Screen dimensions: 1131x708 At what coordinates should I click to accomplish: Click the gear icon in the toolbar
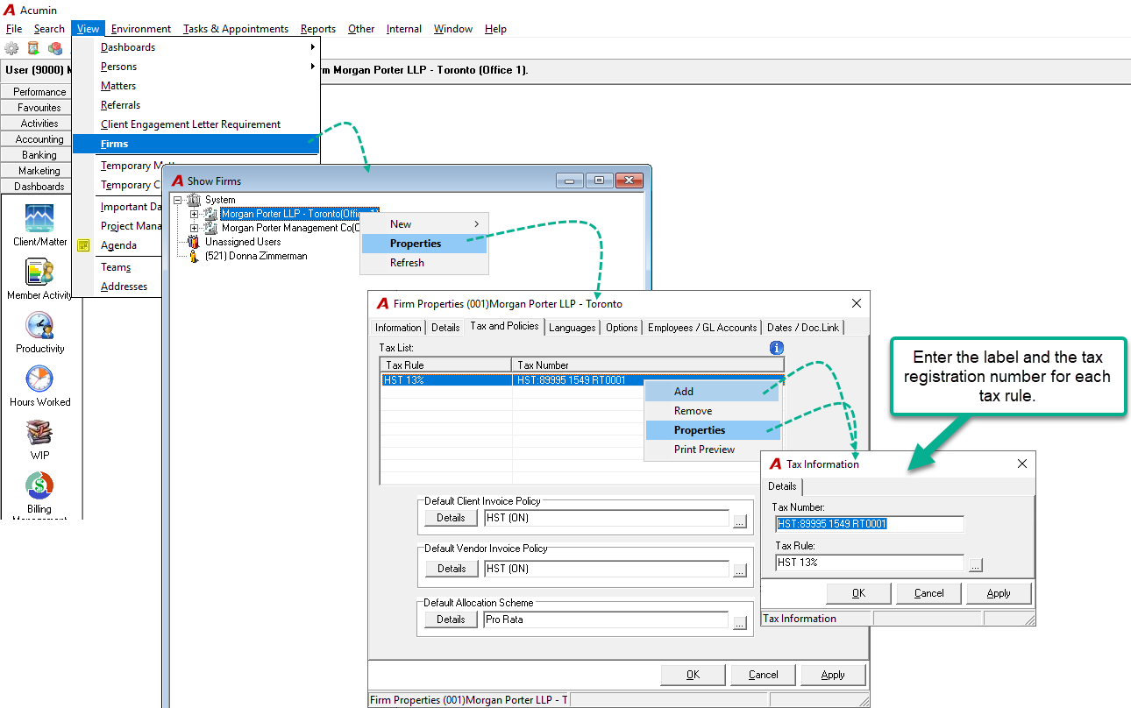[x=11, y=48]
